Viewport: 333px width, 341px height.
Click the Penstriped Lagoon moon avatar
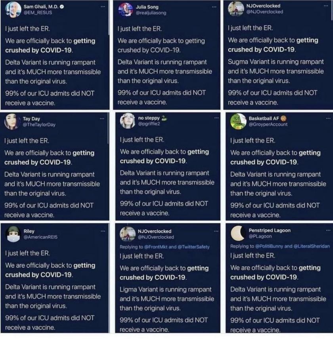(238, 234)
